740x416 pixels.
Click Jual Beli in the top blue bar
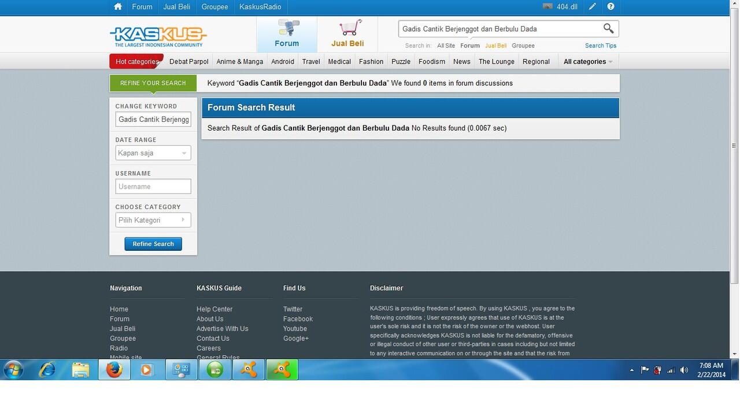point(177,7)
